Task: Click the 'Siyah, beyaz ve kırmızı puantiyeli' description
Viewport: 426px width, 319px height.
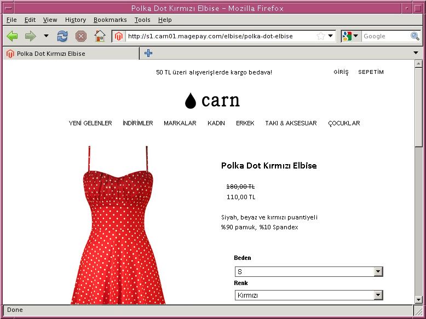Action: point(269,217)
